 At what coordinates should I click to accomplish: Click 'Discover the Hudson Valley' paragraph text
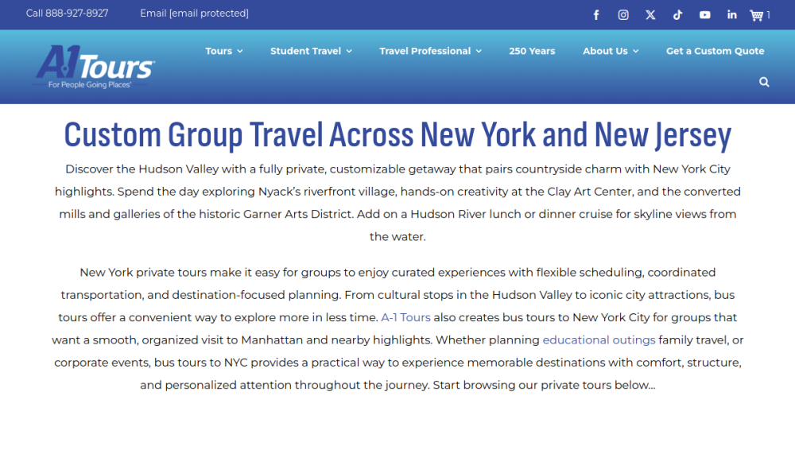(397, 203)
